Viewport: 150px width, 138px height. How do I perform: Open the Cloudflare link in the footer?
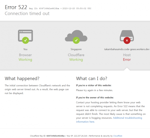pyautogui.click(x=117, y=136)
